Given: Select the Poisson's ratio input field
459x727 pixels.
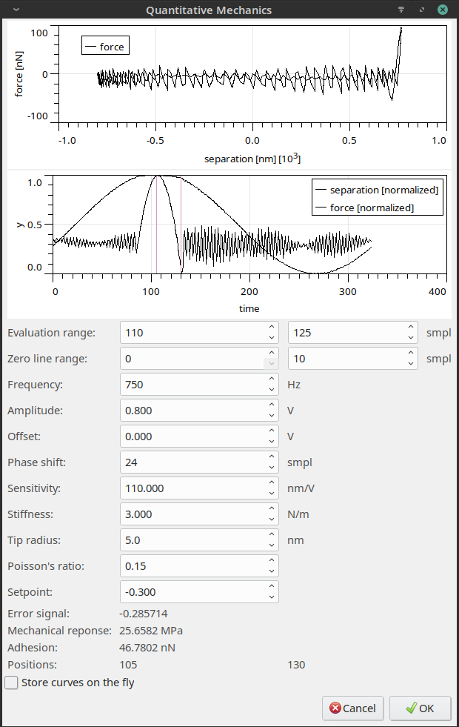Looking at the screenshot, I should pos(192,566).
